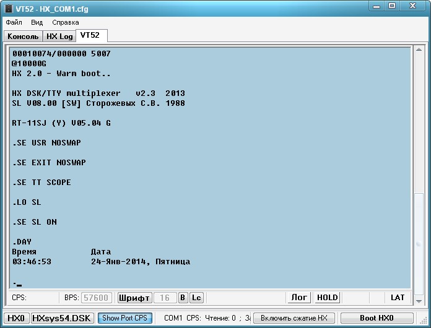Click the HXsys54.DSK disk image button
Image resolution: width=431 pixels, height=328 pixels.
[62, 318]
